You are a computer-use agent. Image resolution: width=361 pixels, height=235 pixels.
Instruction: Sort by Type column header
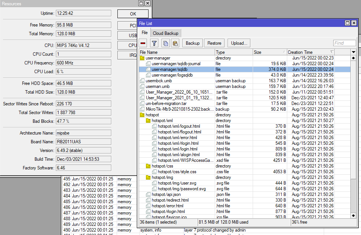(x=234, y=52)
